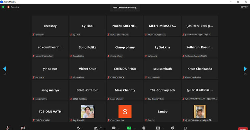Screen dimensions: 250x130
Task: Click the red Leave button
Action: tap(243, 129)
